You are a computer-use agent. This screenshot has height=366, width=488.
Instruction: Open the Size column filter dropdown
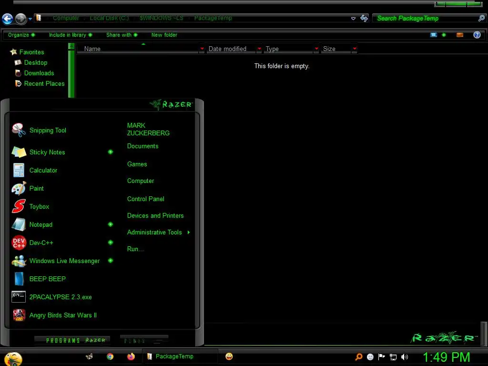(355, 49)
